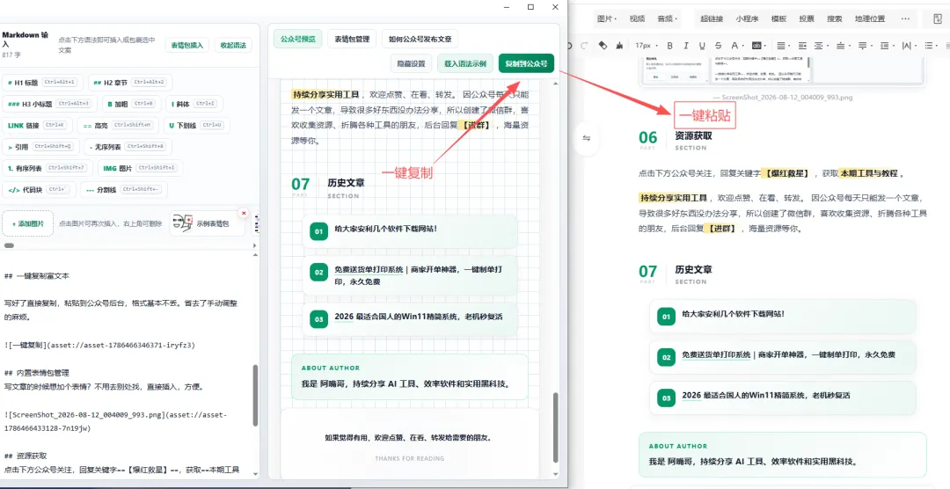950x489 pixels.
Task: Insert 高亮 highlight syntax
Action: pos(119,126)
